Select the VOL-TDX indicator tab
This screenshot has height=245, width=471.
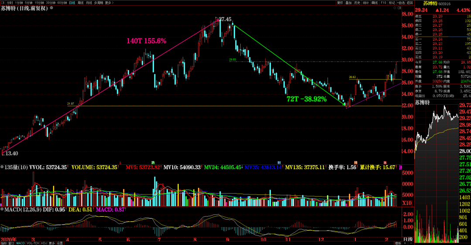click(x=33, y=243)
